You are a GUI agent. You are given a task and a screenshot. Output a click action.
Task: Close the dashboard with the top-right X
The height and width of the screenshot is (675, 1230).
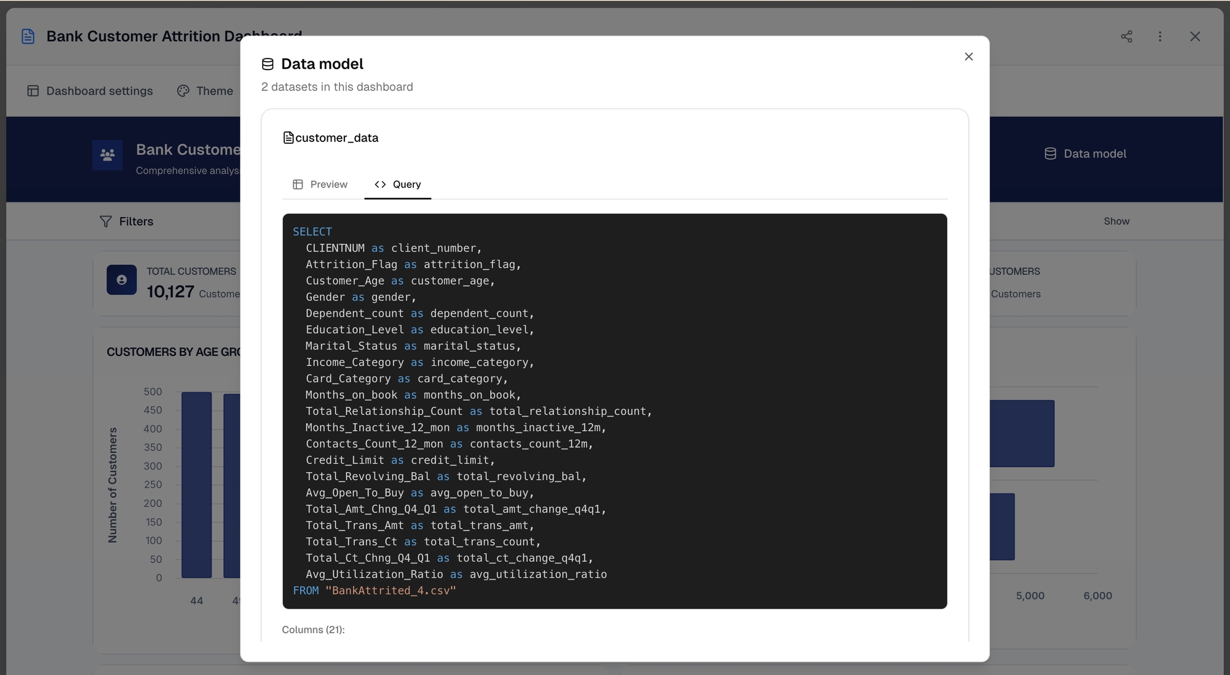pyautogui.click(x=1195, y=36)
